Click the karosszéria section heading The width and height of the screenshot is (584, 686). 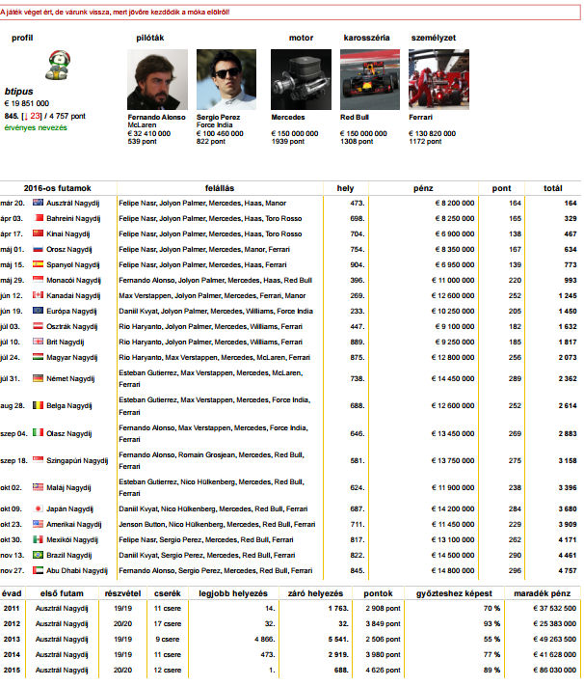point(366,38)
